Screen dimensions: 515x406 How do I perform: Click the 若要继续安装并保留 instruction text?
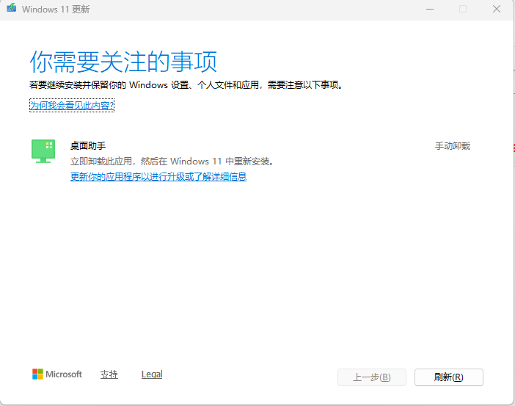point(186,85)
